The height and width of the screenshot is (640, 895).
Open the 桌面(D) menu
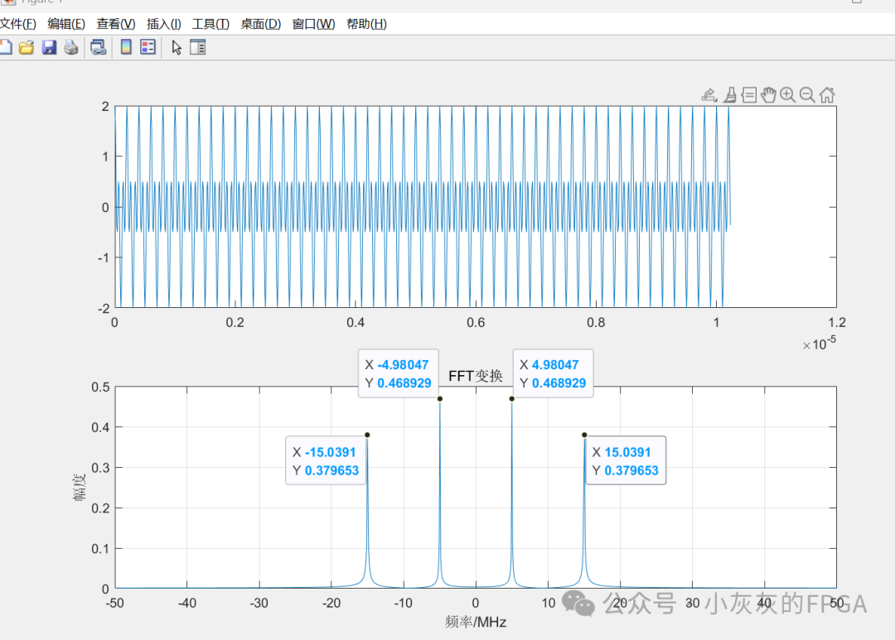pyautogui.click(x=261, y=24)
